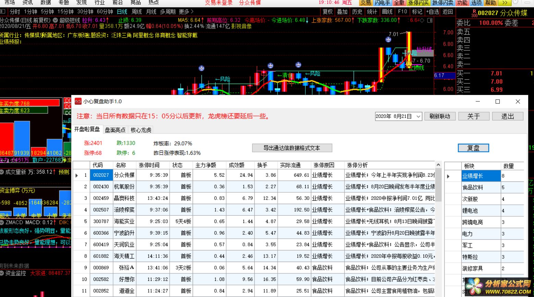Click the 退出 button
Viewport: 534px width, 297px height.
click(508, 116)
